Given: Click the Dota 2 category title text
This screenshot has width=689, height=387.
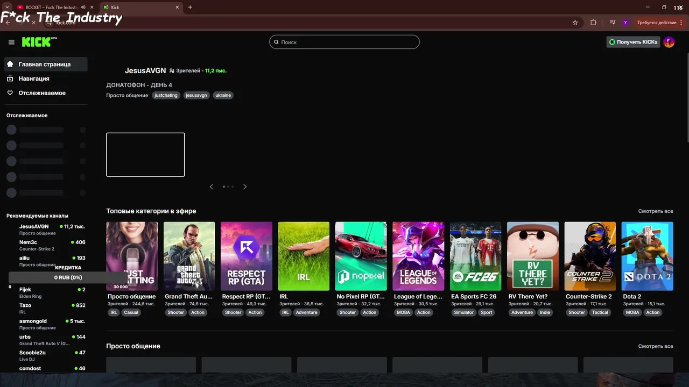Looking at the screenshot, I should [632, 296].
